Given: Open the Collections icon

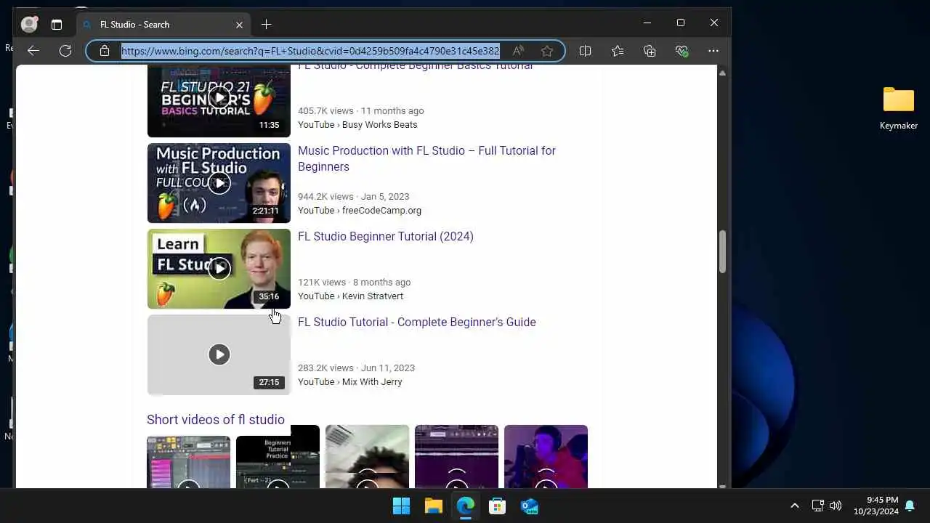Looking at the screenshot, I should pyautogui.click(x=650, y=51).
